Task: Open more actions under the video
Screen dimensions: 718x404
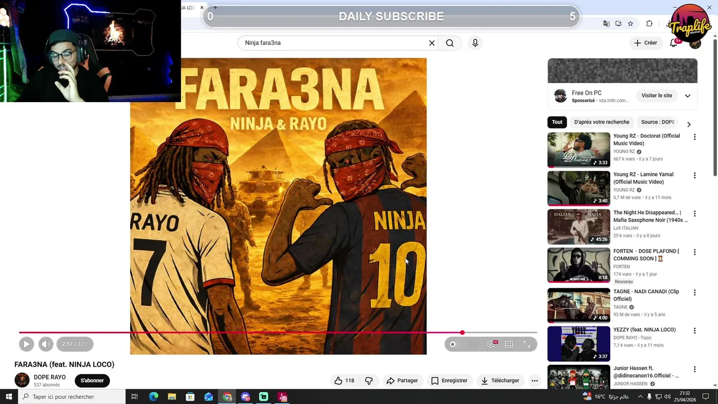Action: coord(535,380)
